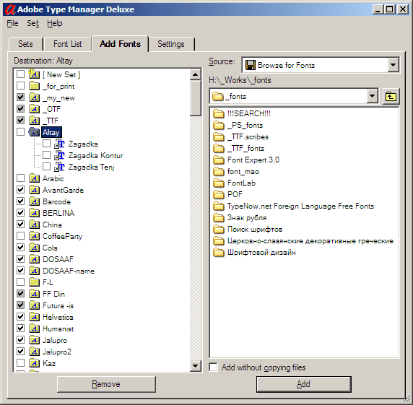Click the !!!SEARCH!!! folder icon

tap(218, 114)
